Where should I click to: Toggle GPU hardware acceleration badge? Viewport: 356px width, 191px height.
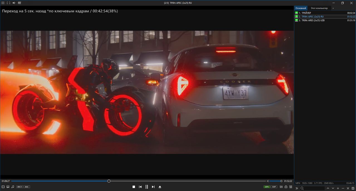pyautogui.click(x=267, y=187)
